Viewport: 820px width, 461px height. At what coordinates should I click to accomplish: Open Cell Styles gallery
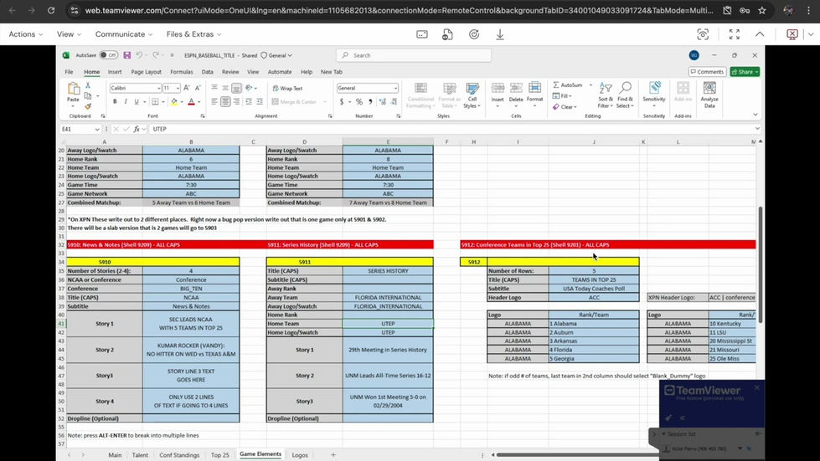(472, 95)
